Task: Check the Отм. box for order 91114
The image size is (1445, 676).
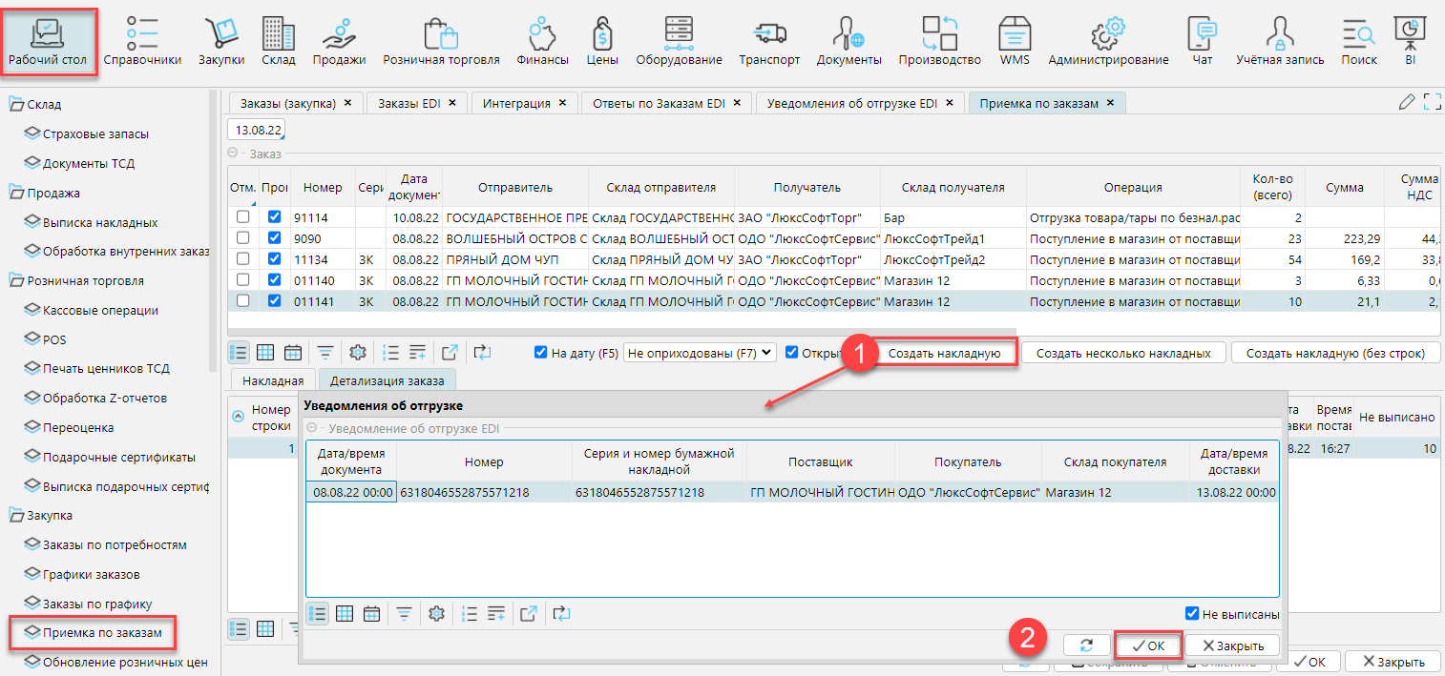Action: (243, 217)
